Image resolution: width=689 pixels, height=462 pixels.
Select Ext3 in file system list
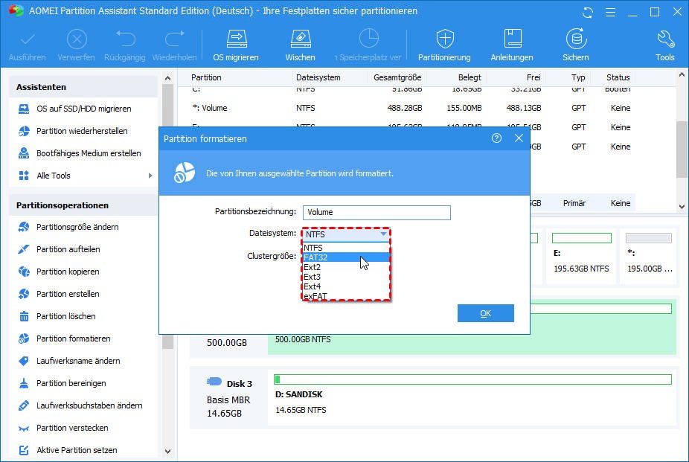pos(346,277)
